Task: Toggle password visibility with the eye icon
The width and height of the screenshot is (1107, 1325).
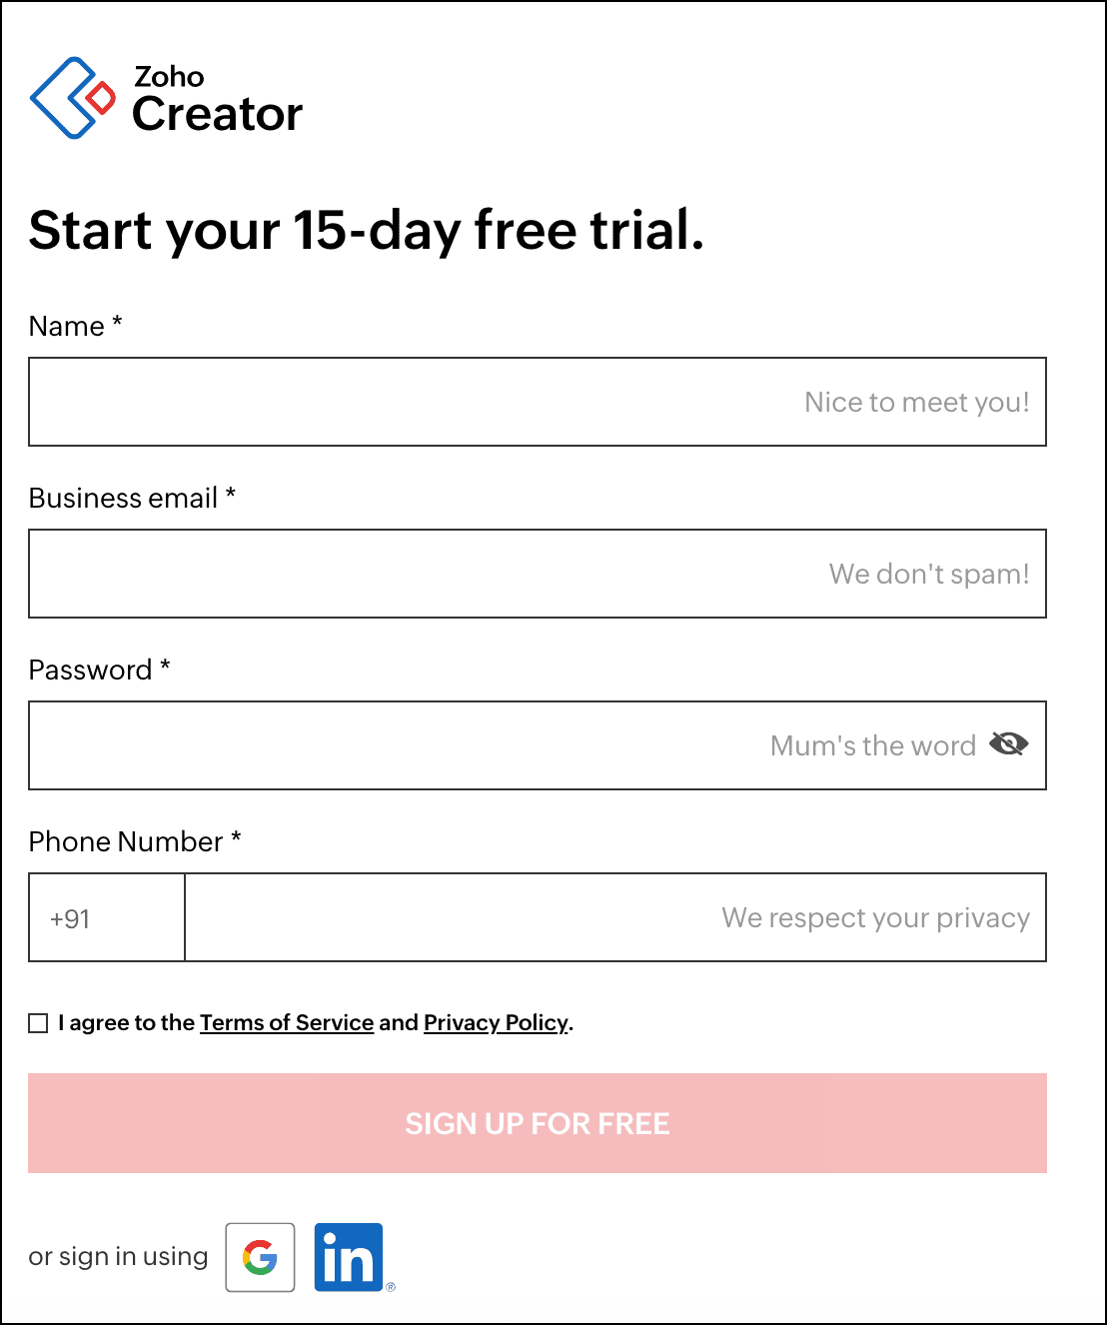Action: (x=1008, y=744)
